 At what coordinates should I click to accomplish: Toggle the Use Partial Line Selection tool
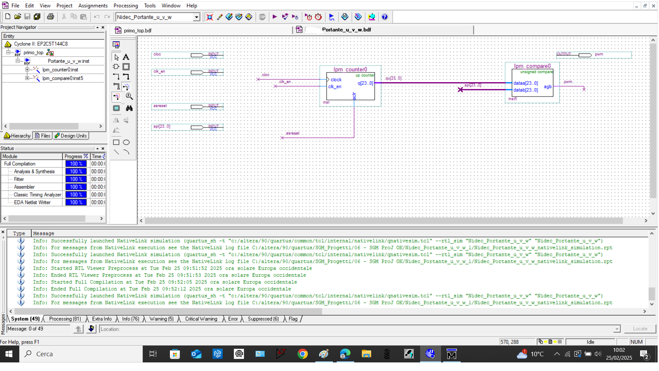point(116,96)
